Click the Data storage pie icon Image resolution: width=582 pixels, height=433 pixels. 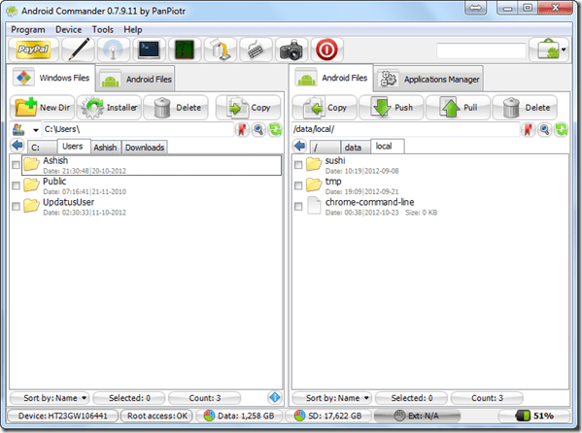pos(209,416)
